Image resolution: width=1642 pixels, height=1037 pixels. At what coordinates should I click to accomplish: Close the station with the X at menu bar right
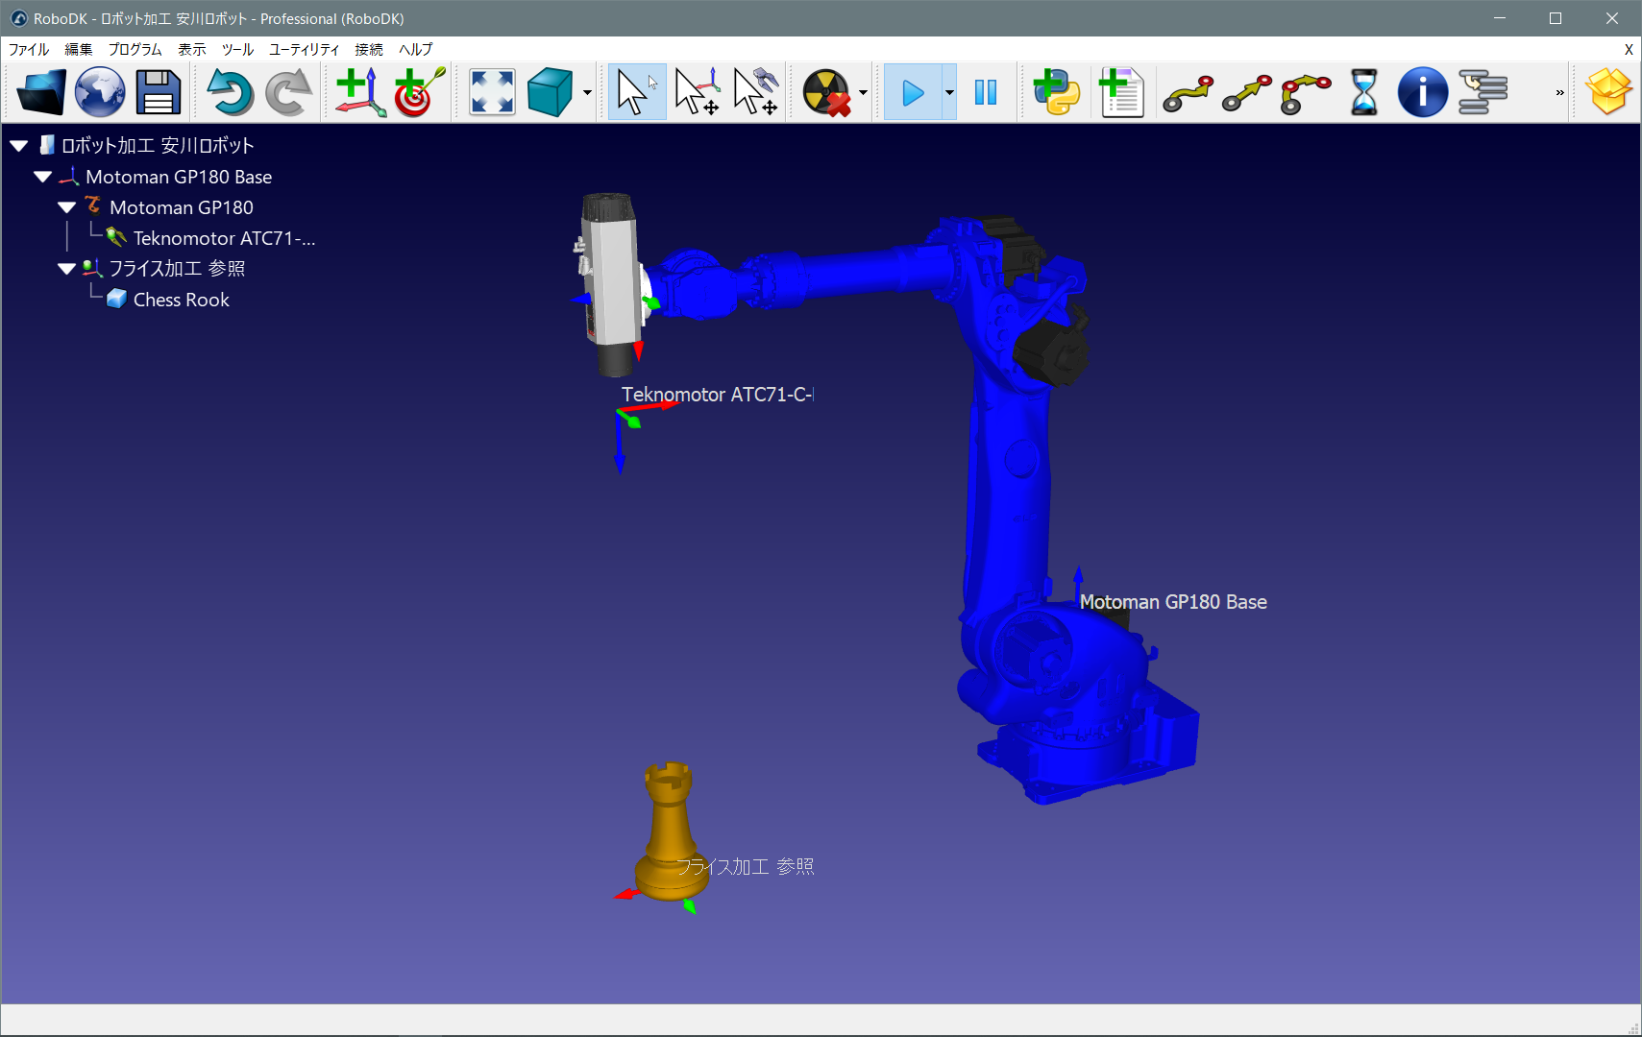click(x=1629, y=50)
